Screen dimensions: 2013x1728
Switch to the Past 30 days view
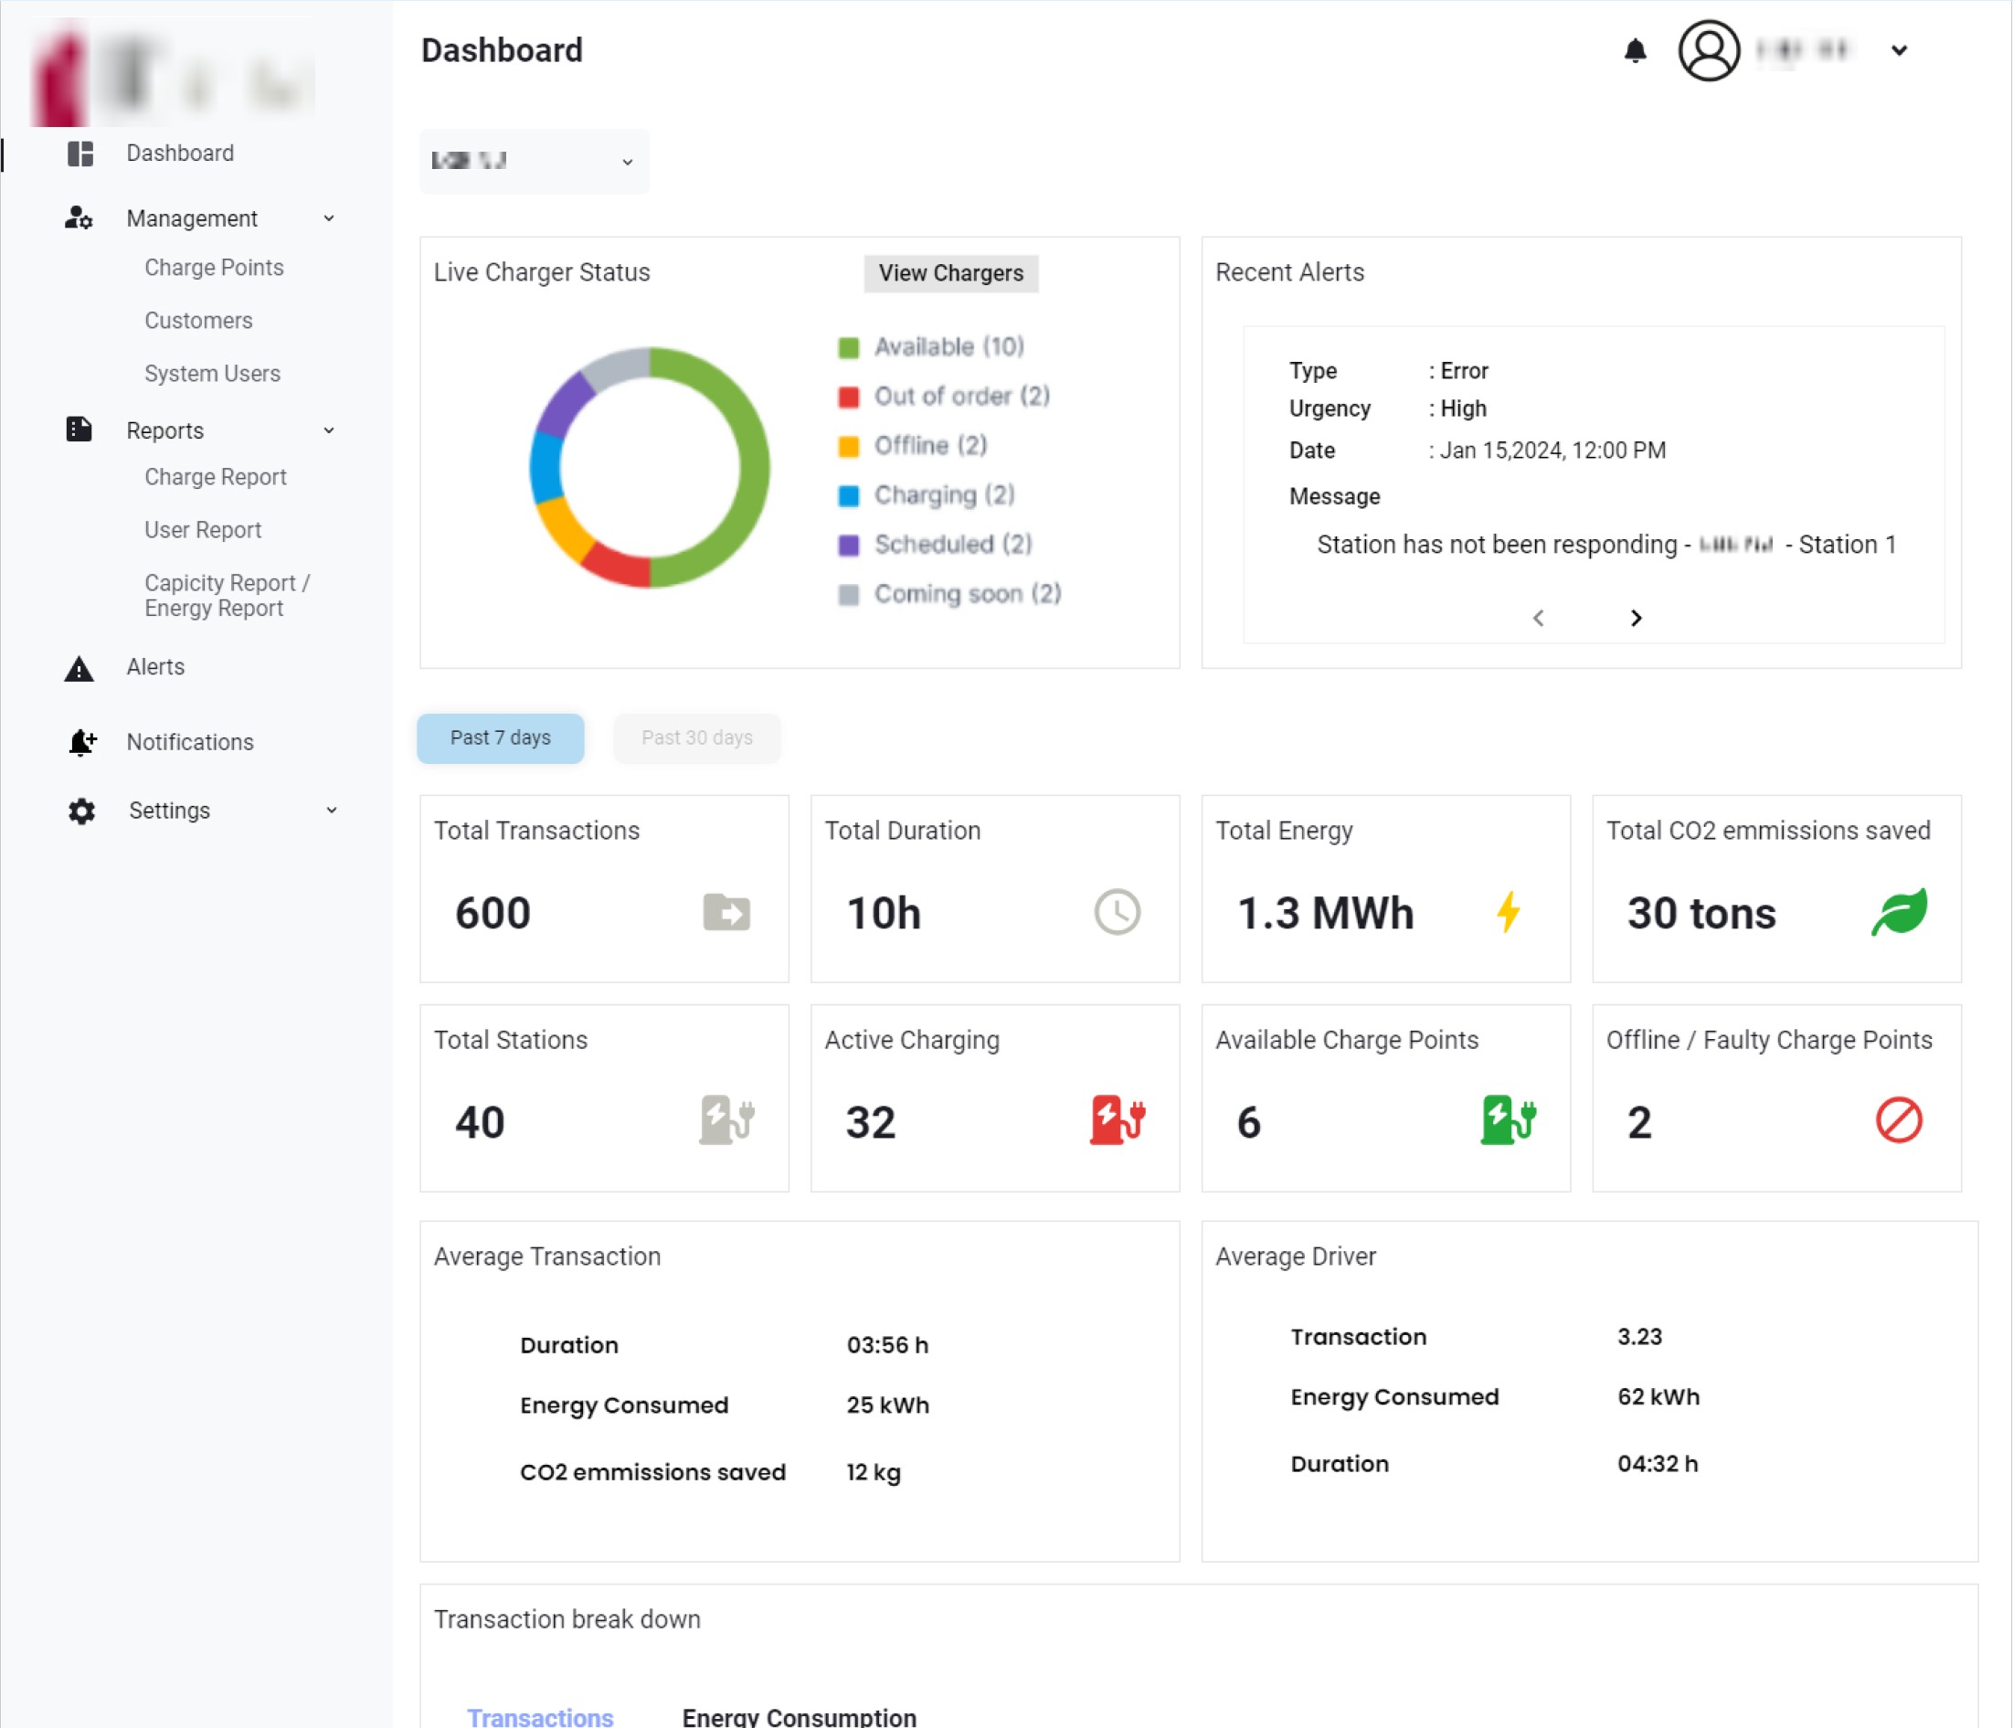click(x=696, y=738)
